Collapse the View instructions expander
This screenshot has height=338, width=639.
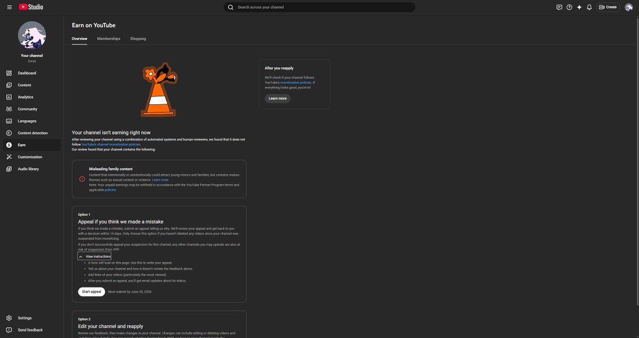[x=94, y=257]
